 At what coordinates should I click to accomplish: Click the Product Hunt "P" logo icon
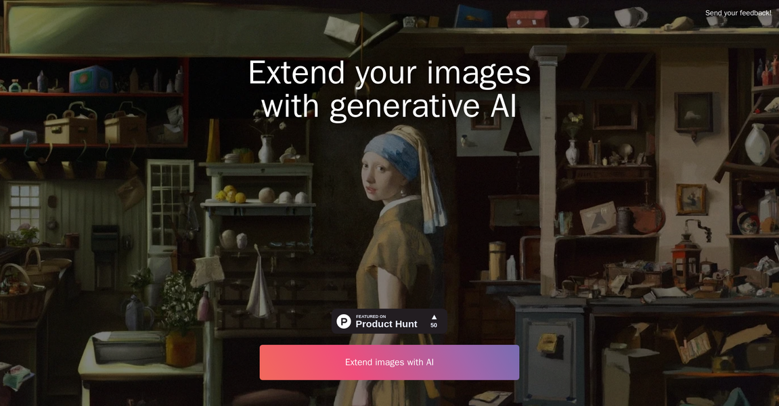344,321
